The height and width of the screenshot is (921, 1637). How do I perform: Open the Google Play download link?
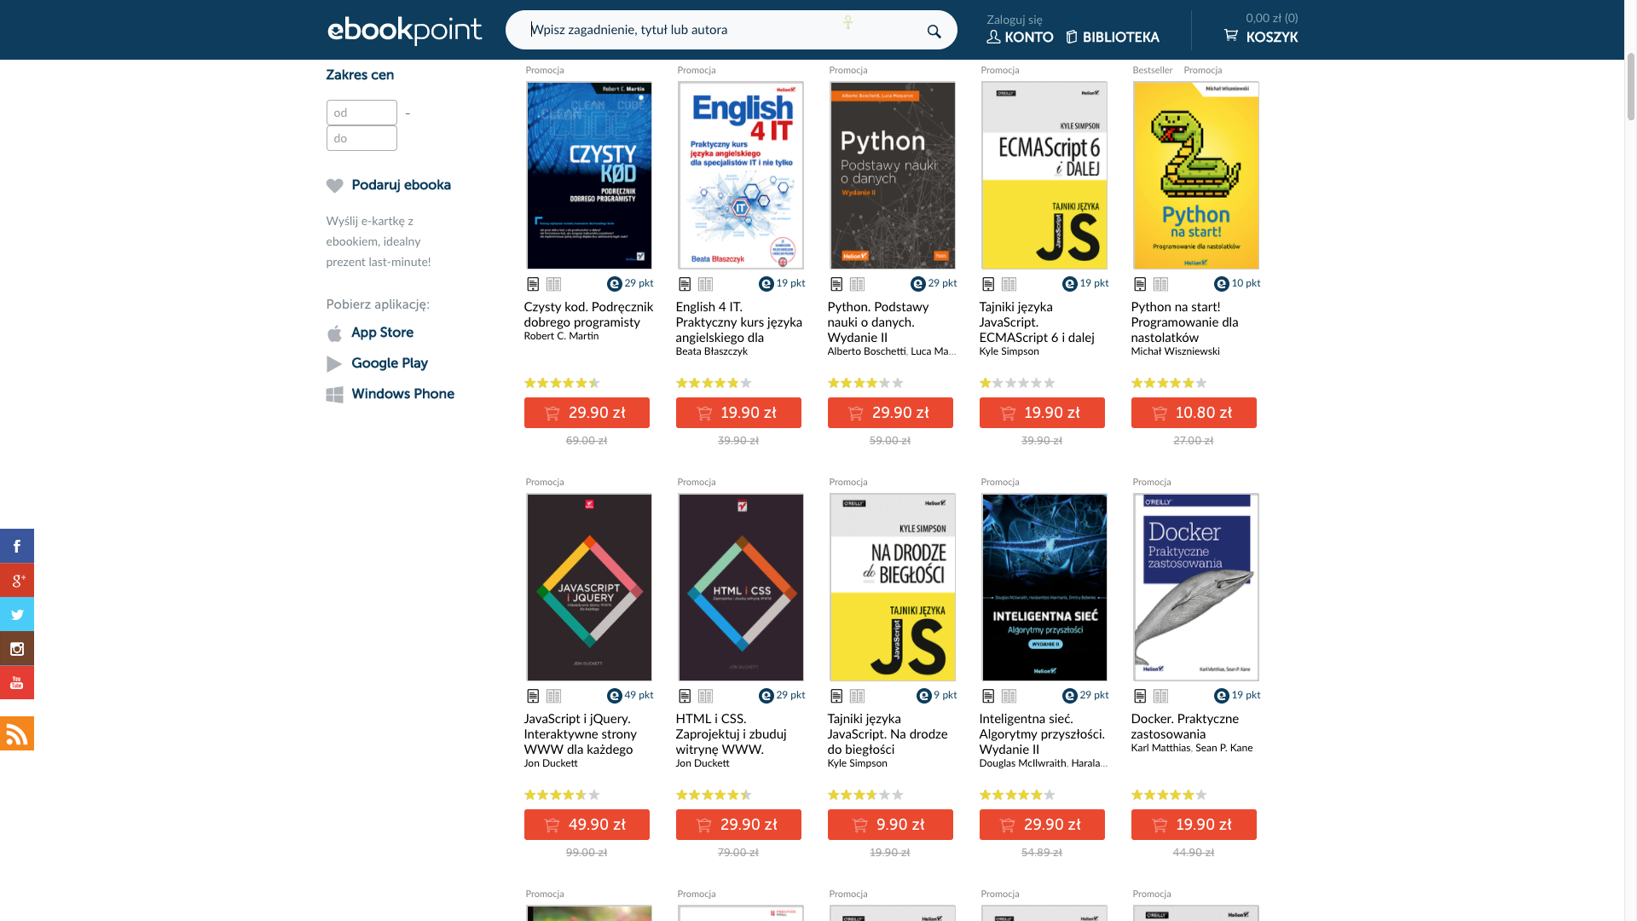click(x=389, y=363)
